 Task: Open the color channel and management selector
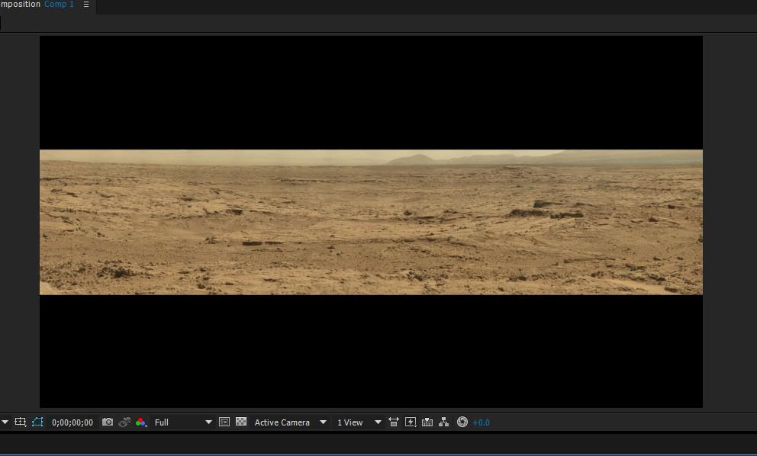click(140, 422)
